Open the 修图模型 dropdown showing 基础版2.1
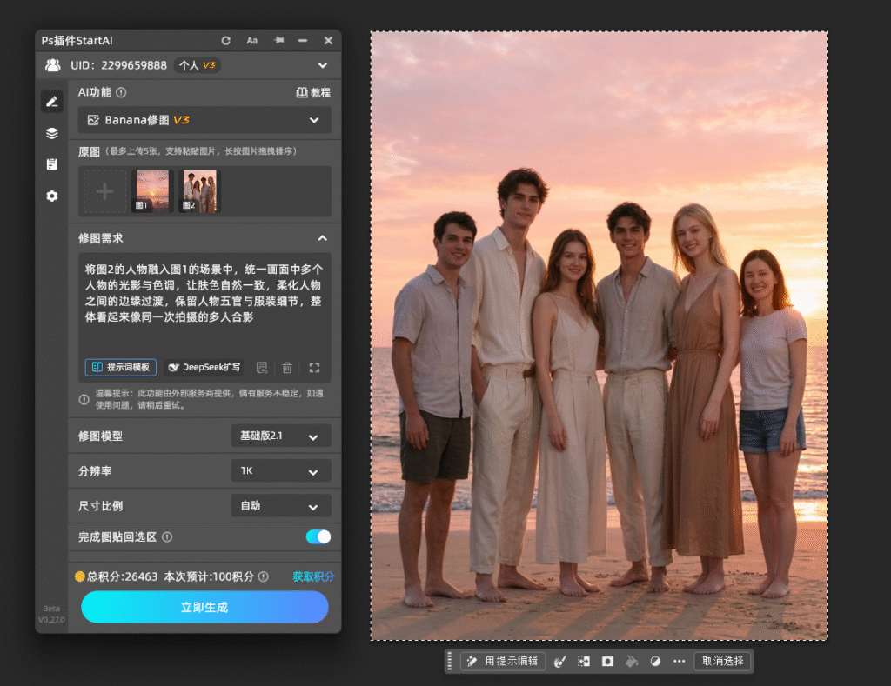The height and width of the screenshot is (686, 891). coord(281,436)
